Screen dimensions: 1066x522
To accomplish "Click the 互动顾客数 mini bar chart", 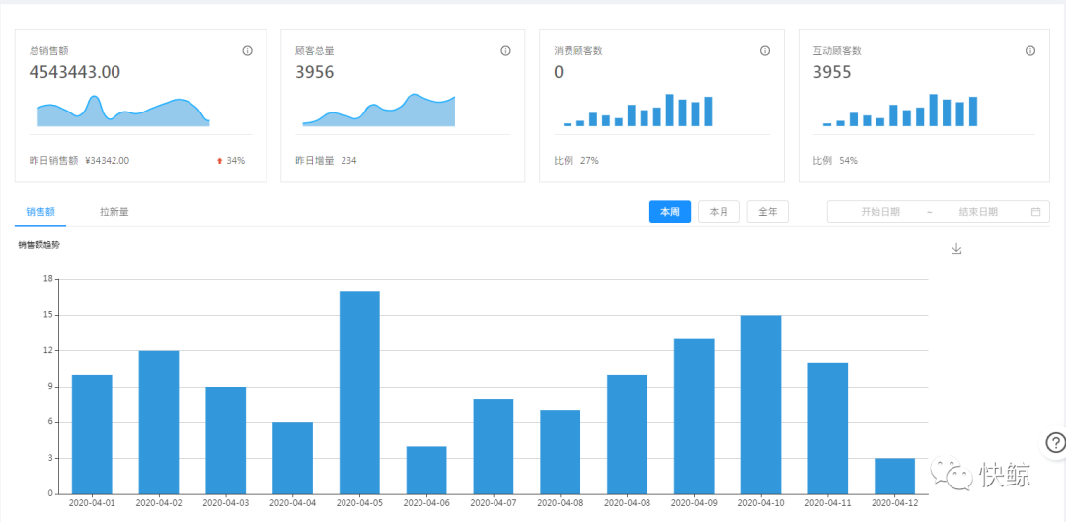I will (899, 112).
